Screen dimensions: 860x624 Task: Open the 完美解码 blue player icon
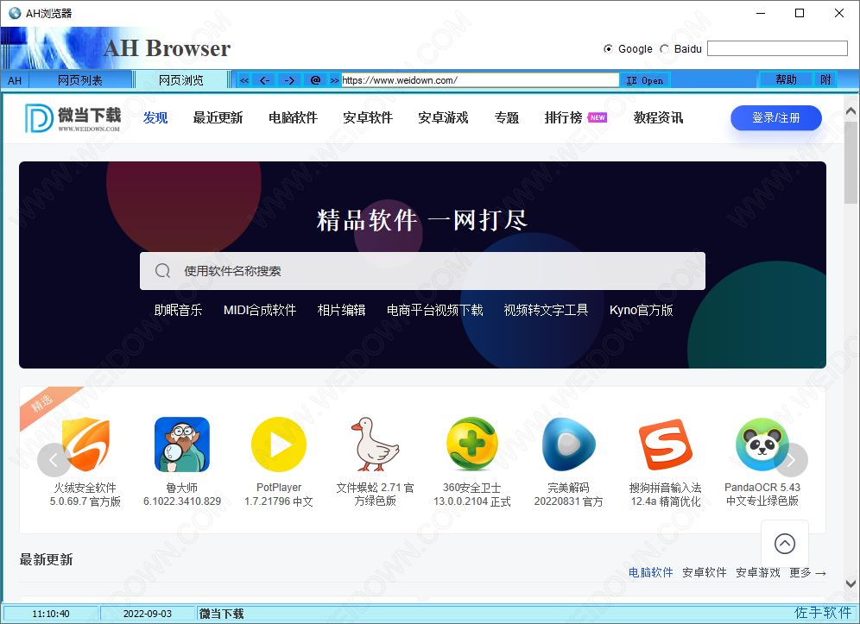pos(568,444)
